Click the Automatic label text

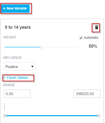[x=91, y=38]
